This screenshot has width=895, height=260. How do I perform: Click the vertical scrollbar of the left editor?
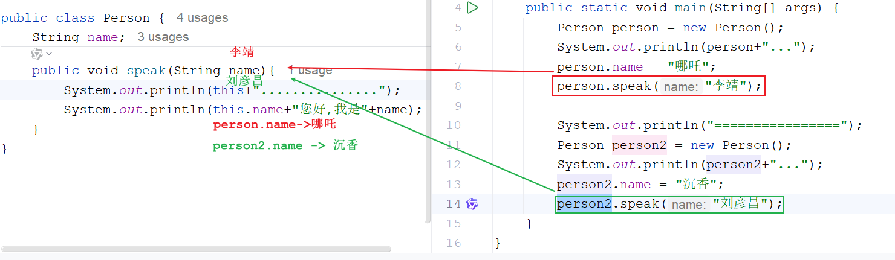(428, 121)
